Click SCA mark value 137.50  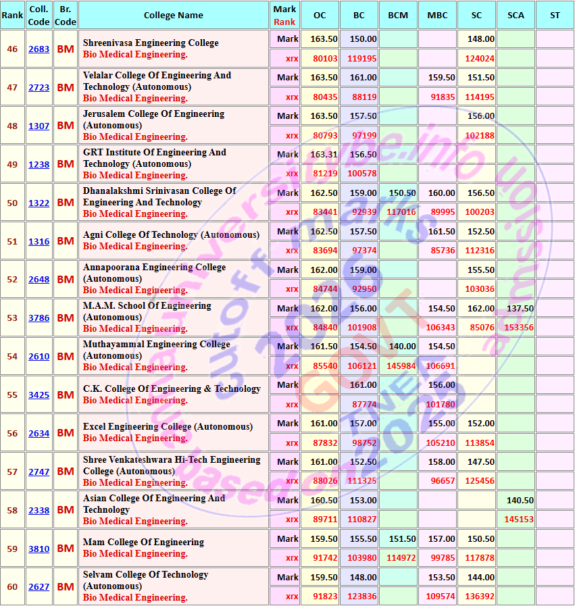(520, 309)
